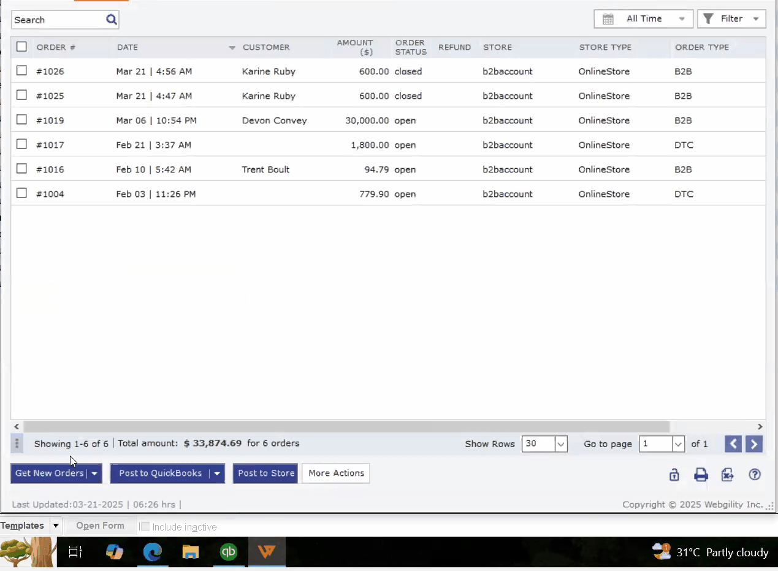Click the unlock orders padlock icon

tap(674, 474)
